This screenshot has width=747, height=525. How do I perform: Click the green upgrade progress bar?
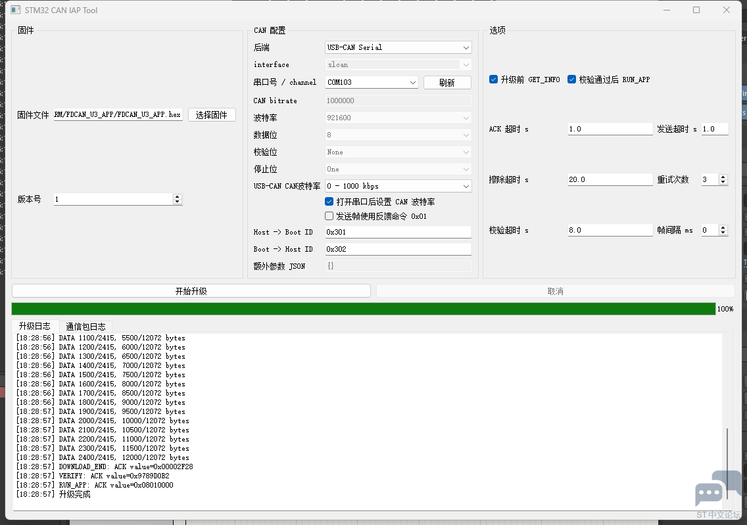[364, 309]
